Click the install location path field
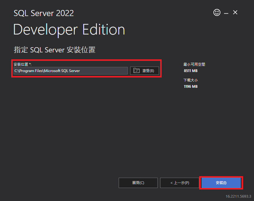254x201 pixels. (71, 71)
